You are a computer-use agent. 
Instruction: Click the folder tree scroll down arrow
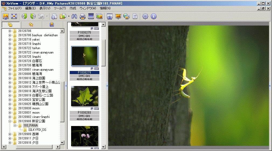point(62,143)
